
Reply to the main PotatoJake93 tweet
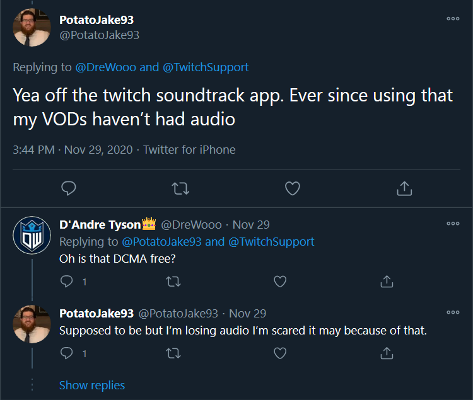[69, 188]
